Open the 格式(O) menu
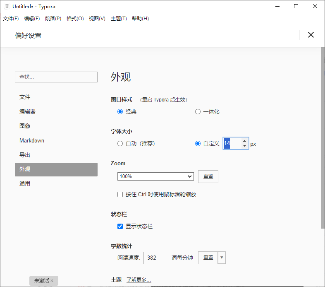 [x=75, y=19]
